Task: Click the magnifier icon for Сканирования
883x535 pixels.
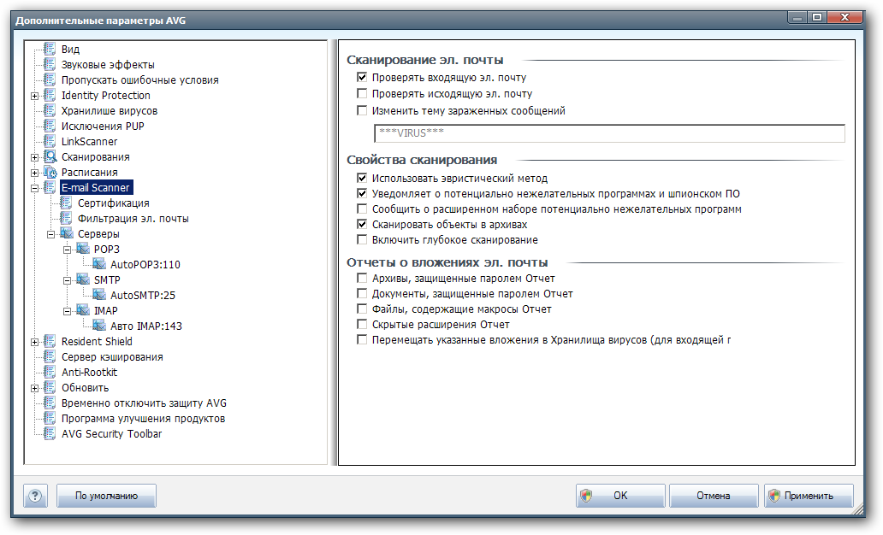Action: click(x=50, y=156)
